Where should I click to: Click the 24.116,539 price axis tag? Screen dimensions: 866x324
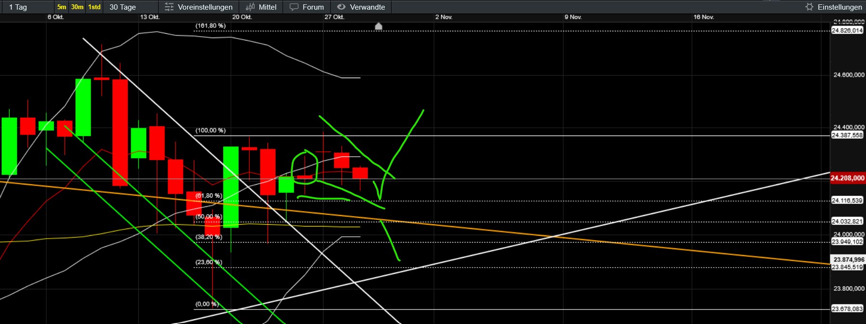pyautogui.click(x=847, y=200)
